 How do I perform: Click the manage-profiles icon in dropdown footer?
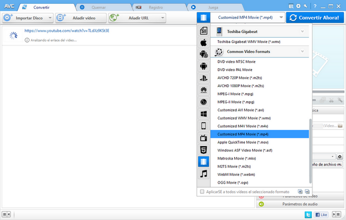pyautogui.click(x=307, y=191)
